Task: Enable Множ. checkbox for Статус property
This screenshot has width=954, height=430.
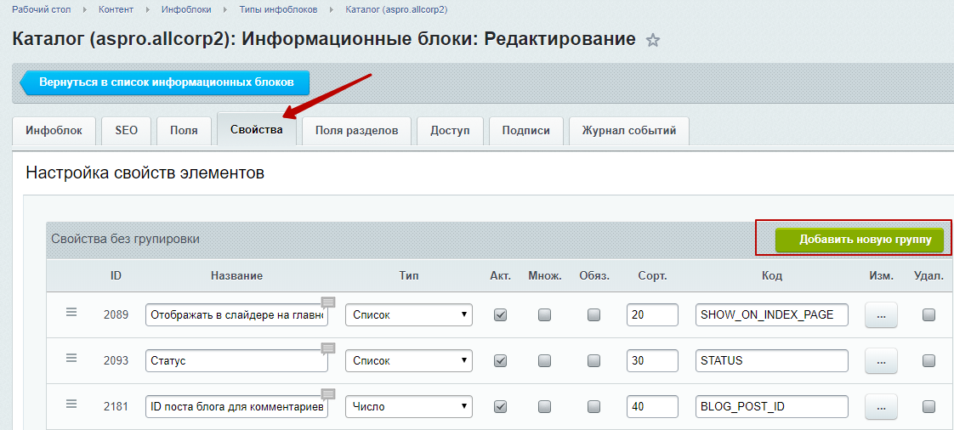Action: pyautogui.click(x=544, y=360)
